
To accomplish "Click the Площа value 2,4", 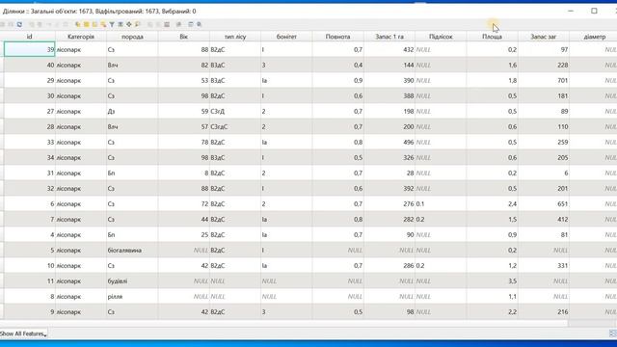I will point(493,203).
